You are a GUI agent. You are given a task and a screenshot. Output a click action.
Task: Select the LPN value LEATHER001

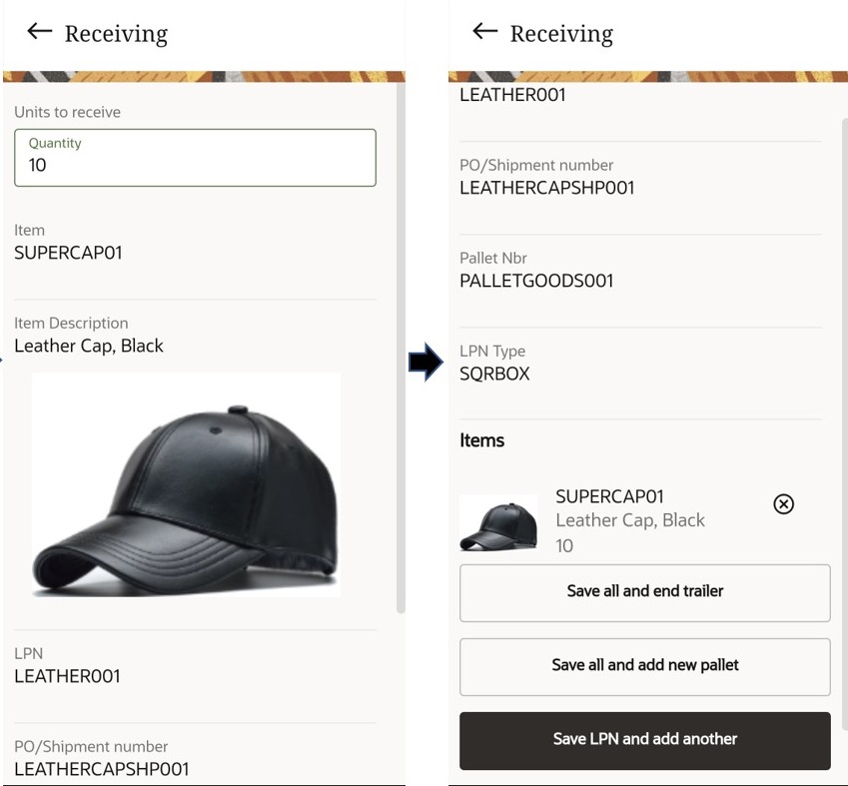pyautogui.click(x=67, y=676)
